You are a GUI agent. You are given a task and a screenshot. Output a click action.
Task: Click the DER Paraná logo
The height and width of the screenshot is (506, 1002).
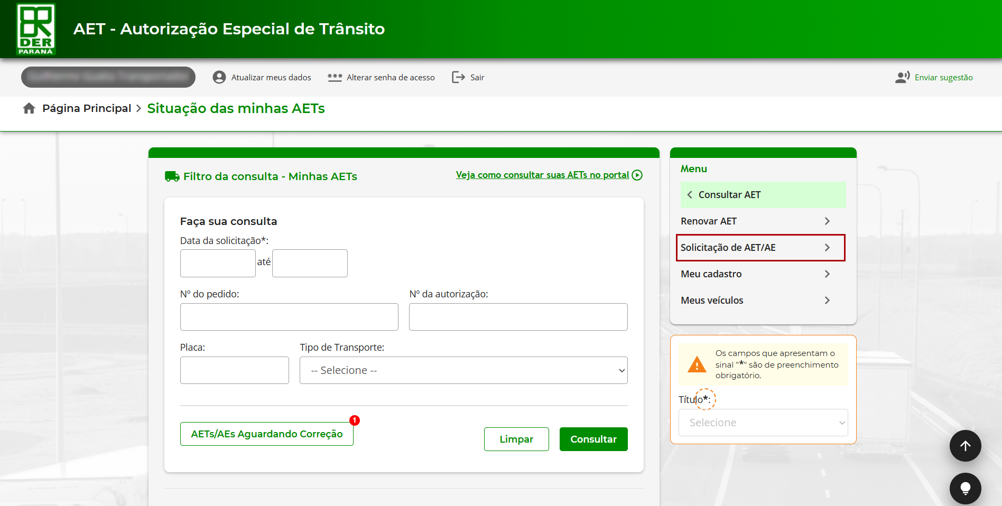(x=36, y=29)
